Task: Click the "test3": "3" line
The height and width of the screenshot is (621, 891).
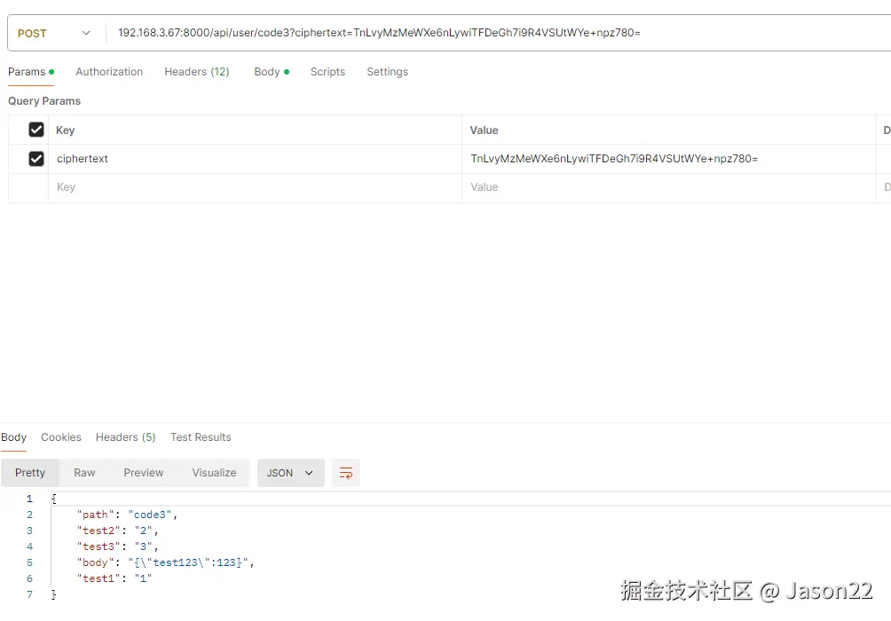Action: (118, 546)
